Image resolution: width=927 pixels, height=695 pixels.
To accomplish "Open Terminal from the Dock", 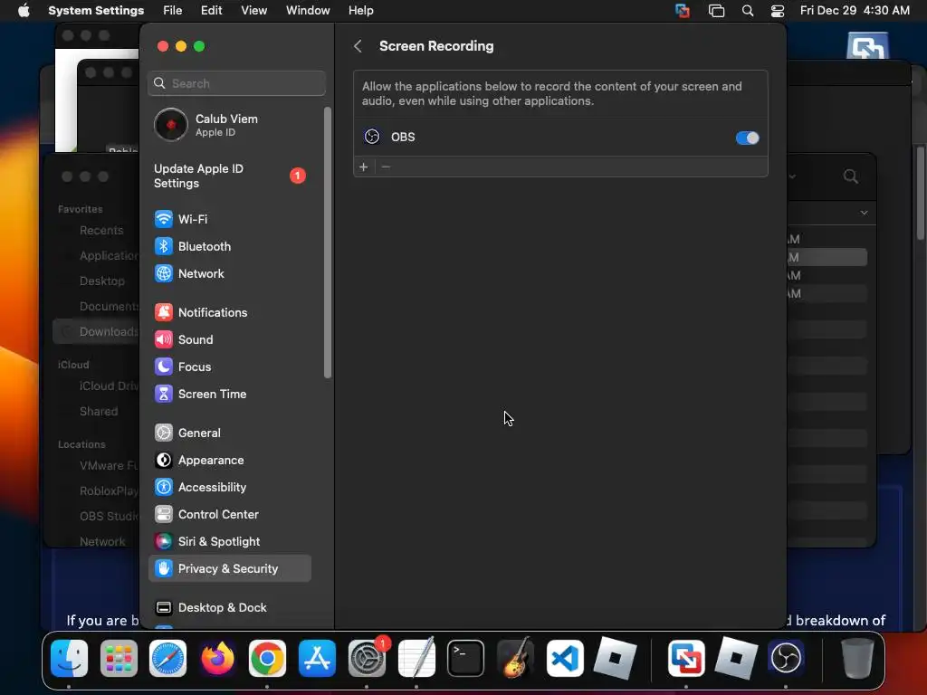I will (x=466, y=658).
